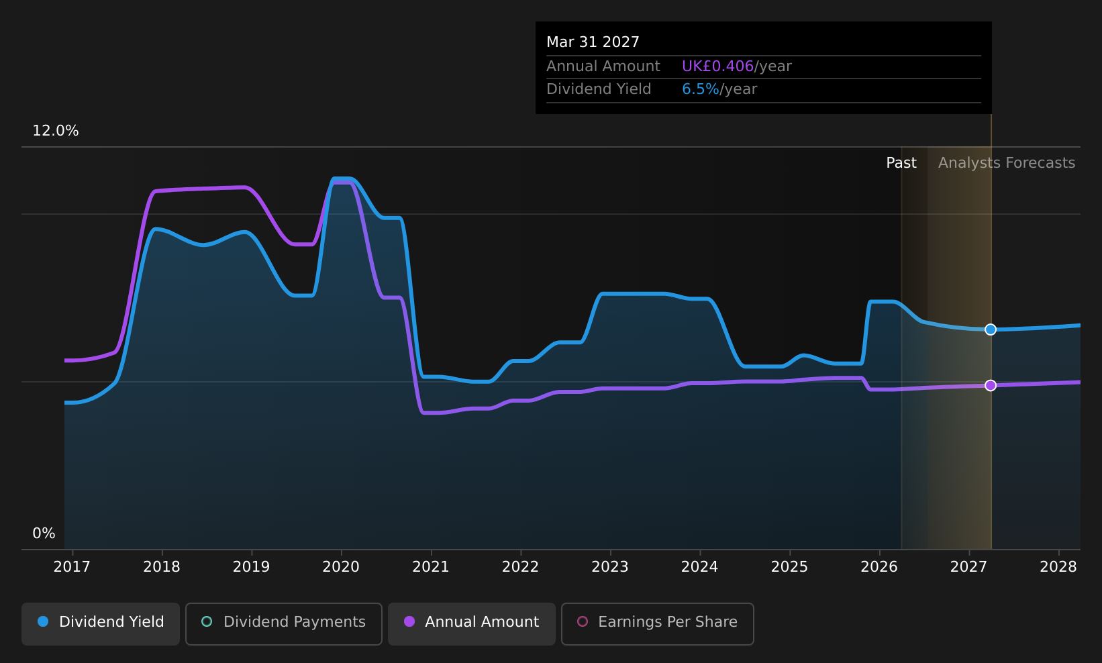The width and height of the screenshot is (1102, 663).
Task: Click the 2028 x-axis label
Action: 1058,567
